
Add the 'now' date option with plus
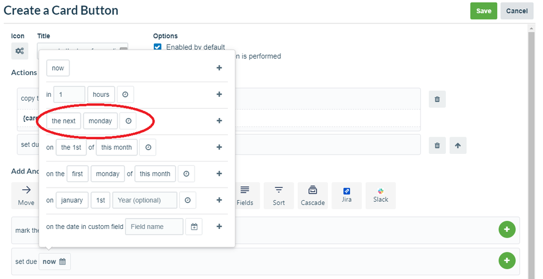point(219,68)
